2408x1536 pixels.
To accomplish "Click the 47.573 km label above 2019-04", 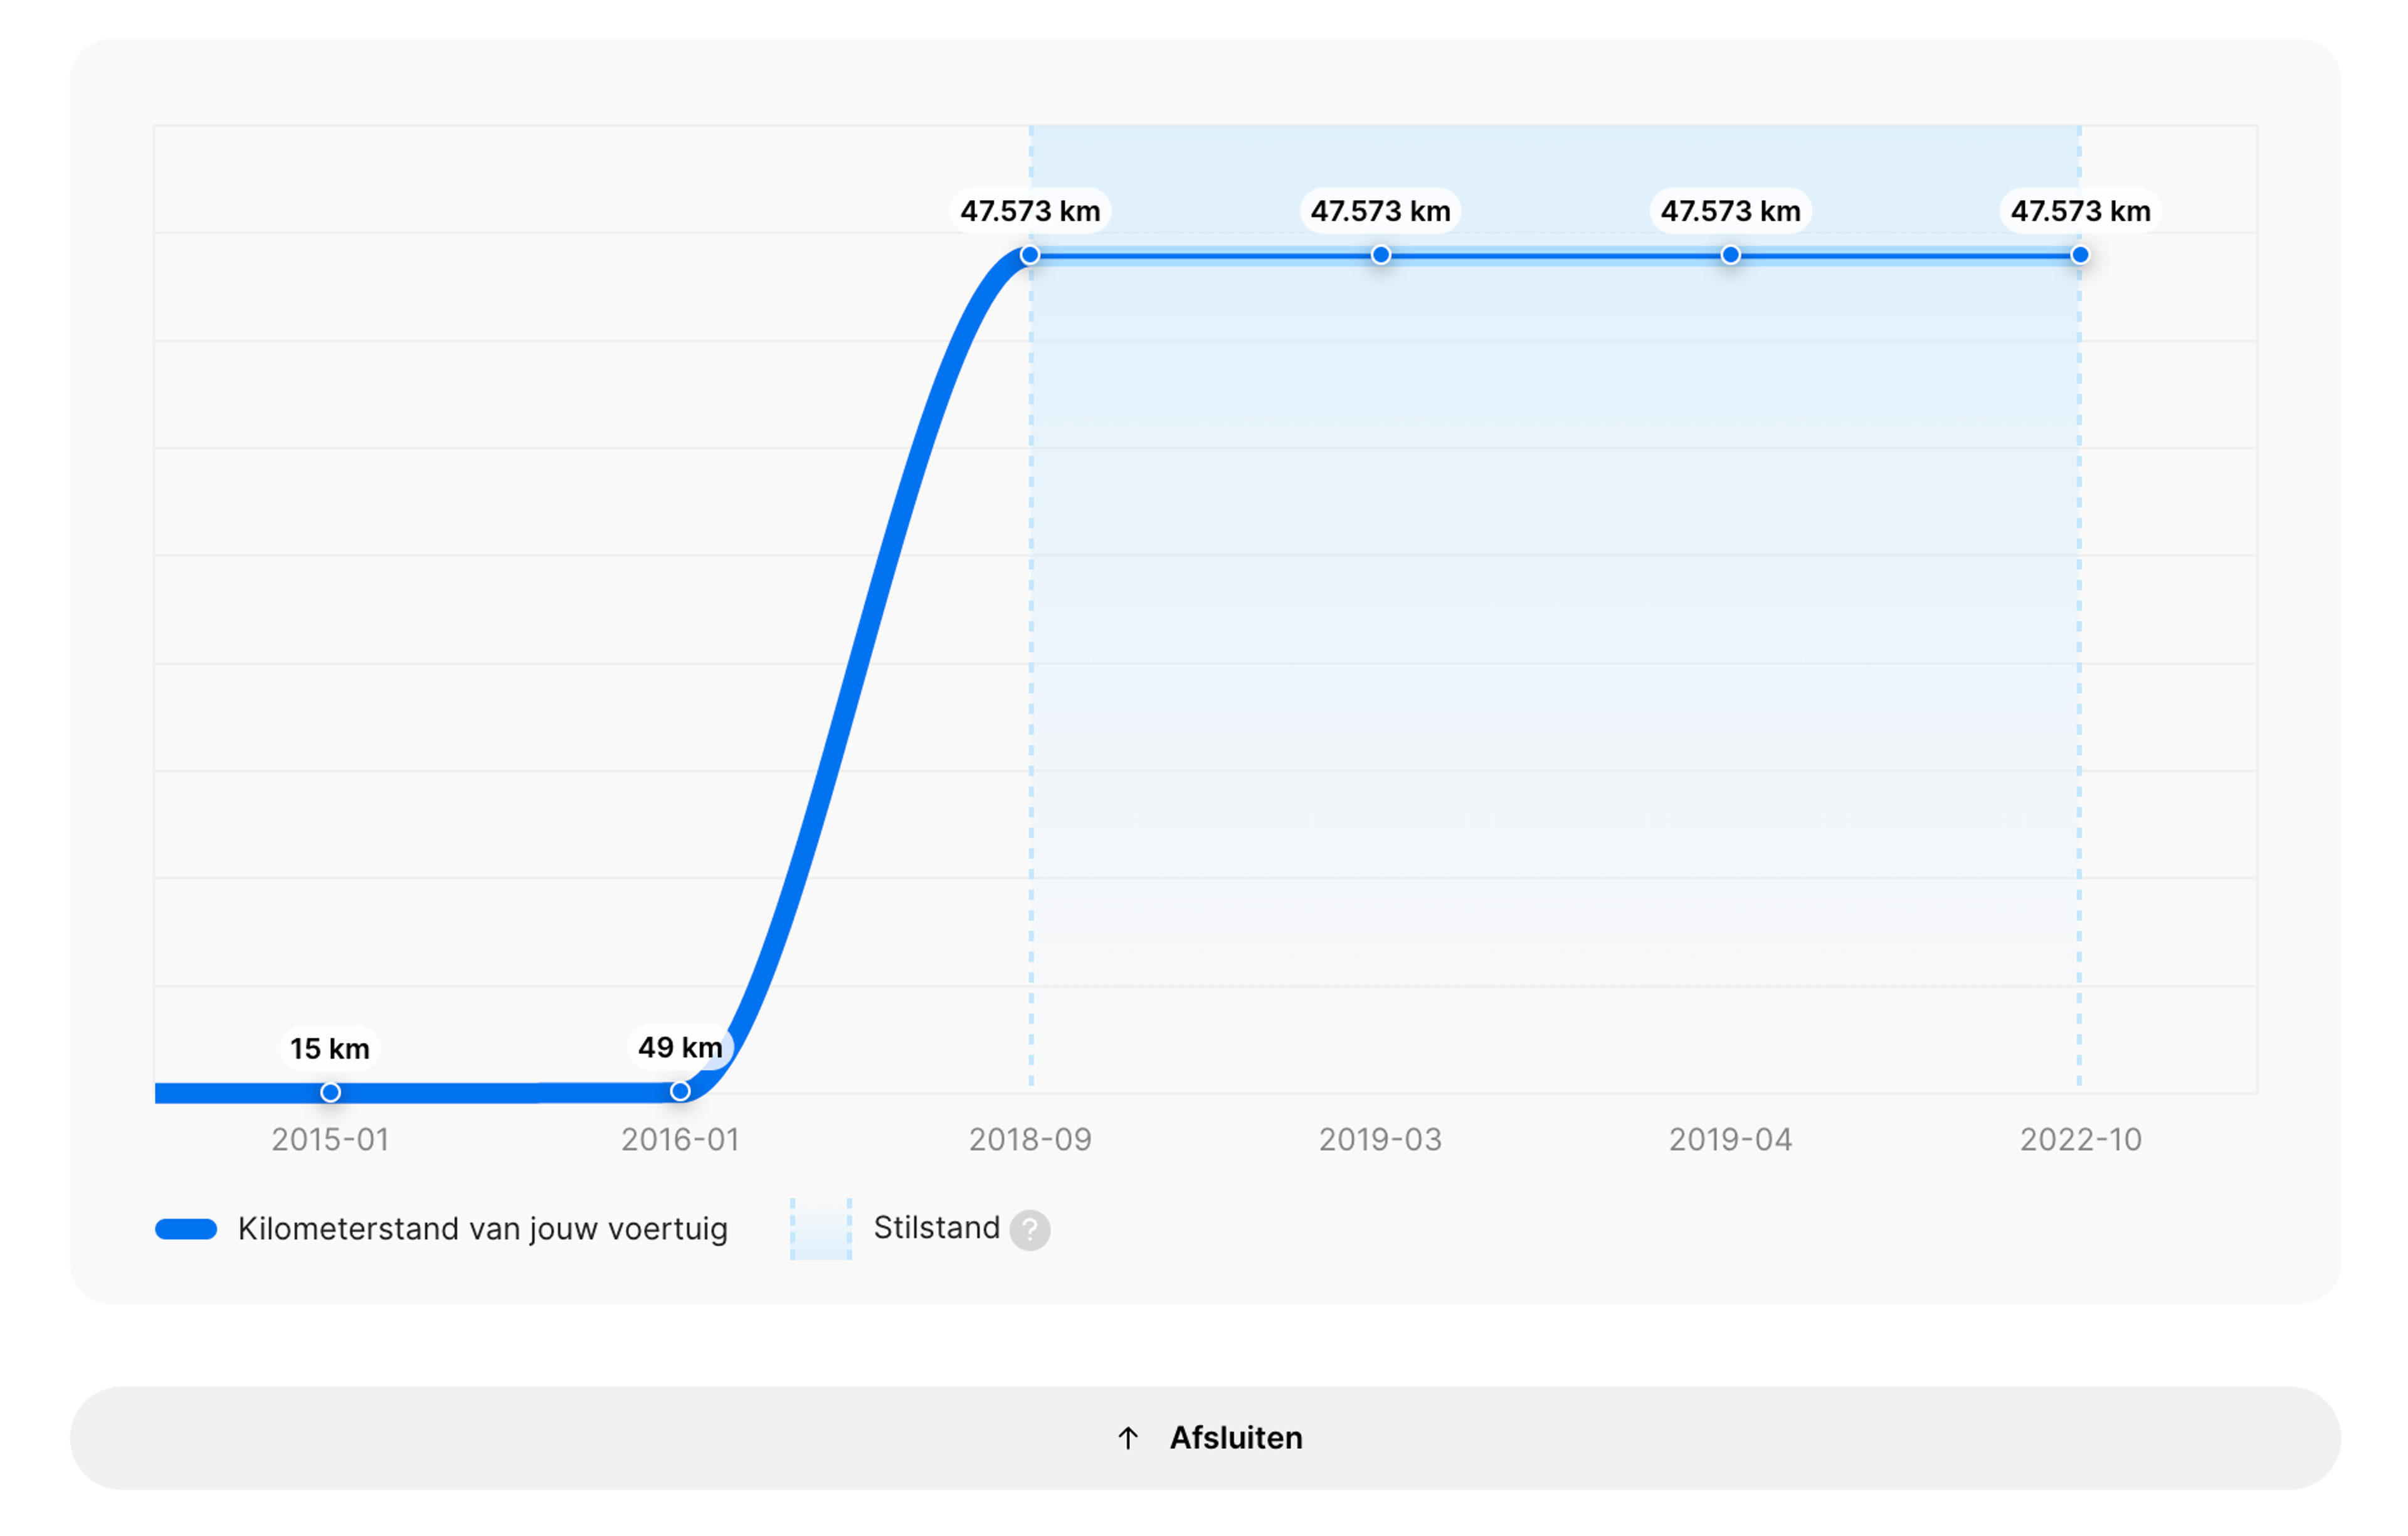I will pyautogui.click(x=1731, y=211).
